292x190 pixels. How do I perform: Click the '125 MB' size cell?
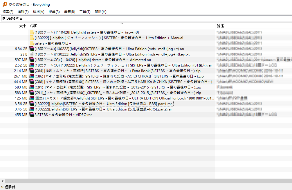point(21,98)
